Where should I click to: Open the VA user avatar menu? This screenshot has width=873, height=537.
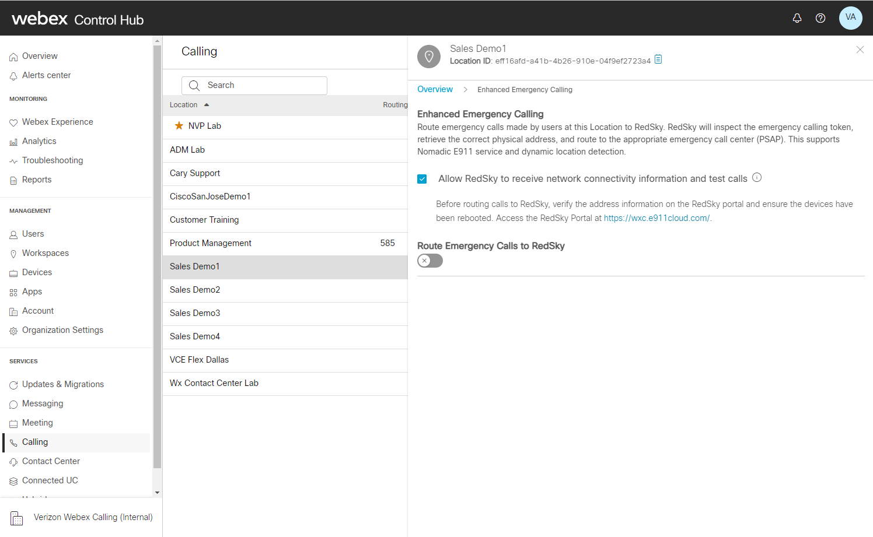pyautogui.click(x=851, y=17)
